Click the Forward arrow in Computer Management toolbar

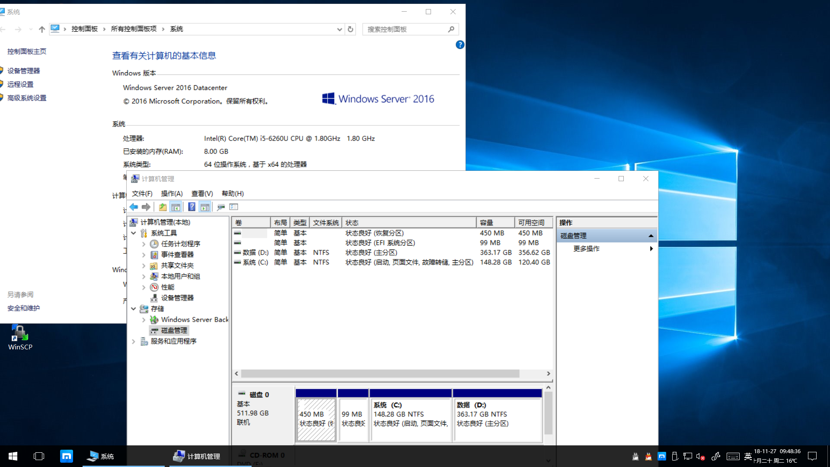(x=146, y=207)
